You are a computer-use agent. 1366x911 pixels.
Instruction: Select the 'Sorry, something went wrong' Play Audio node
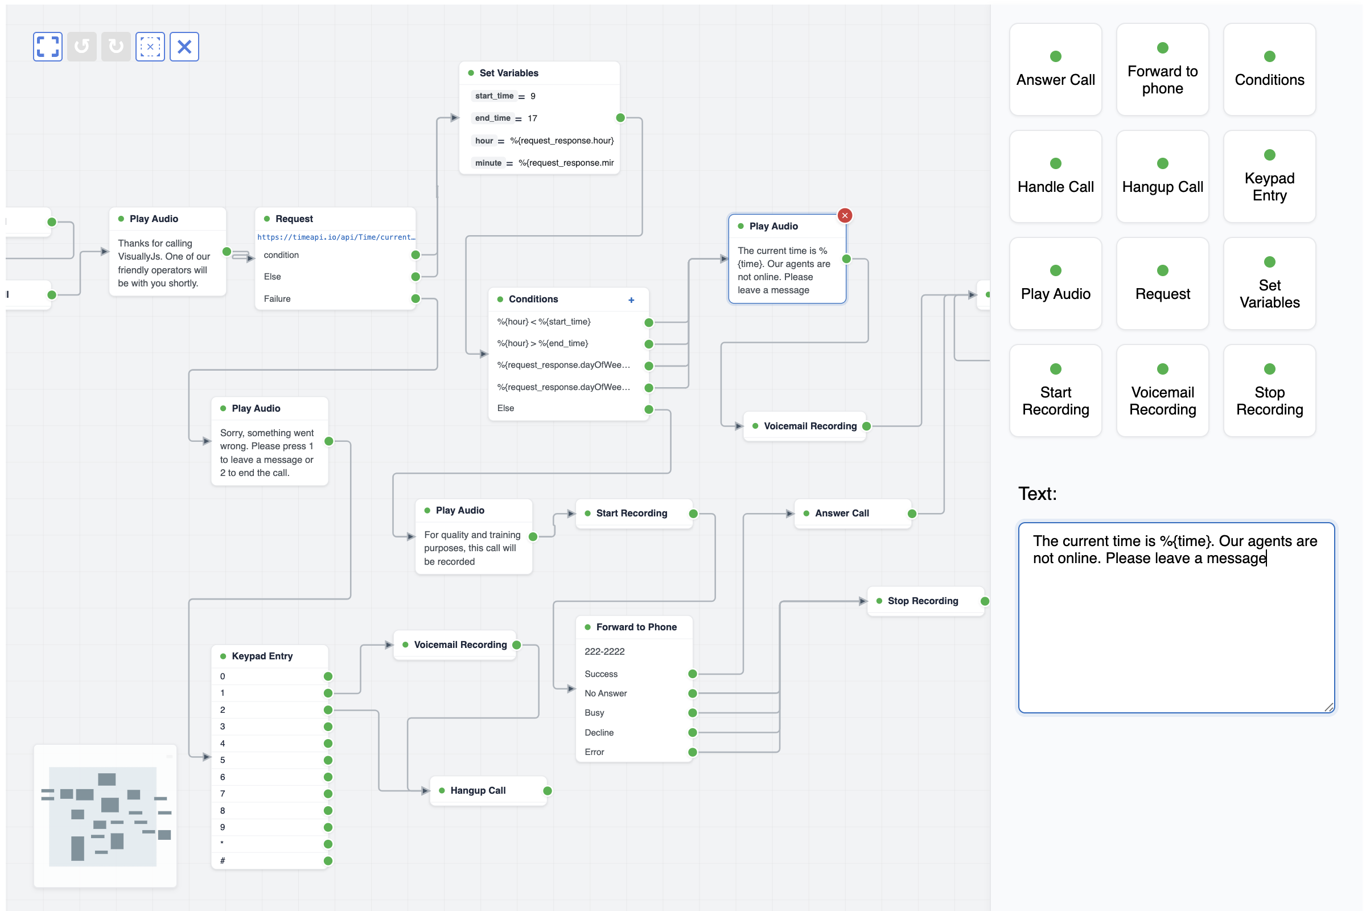coord(270,442)
